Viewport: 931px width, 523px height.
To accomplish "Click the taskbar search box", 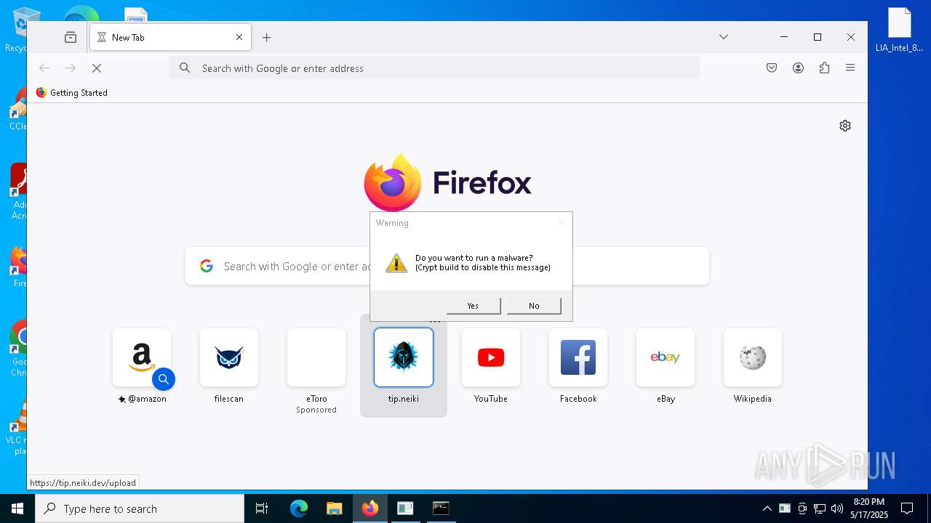I will 140,508.
